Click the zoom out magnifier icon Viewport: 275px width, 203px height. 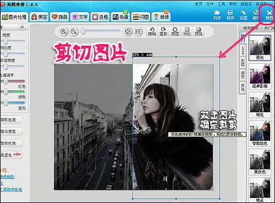click(x=74, y=32)
